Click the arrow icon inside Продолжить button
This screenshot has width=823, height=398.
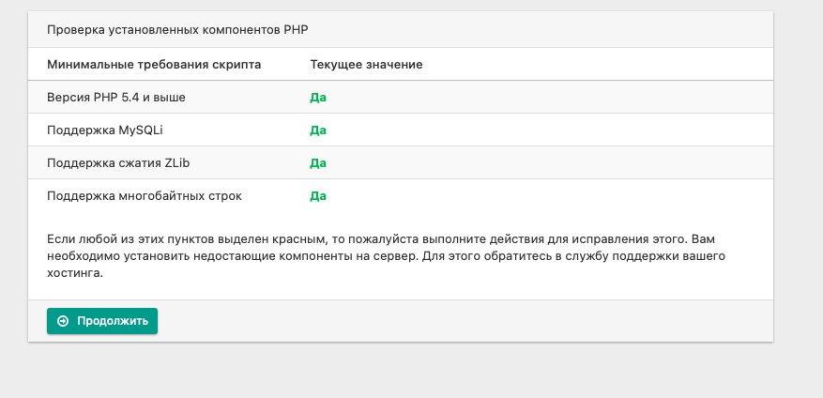pos(63,321)
